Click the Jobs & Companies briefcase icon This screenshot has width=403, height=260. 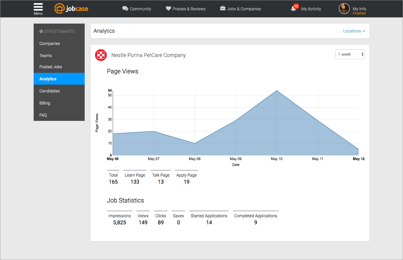[x=223, y=8]
